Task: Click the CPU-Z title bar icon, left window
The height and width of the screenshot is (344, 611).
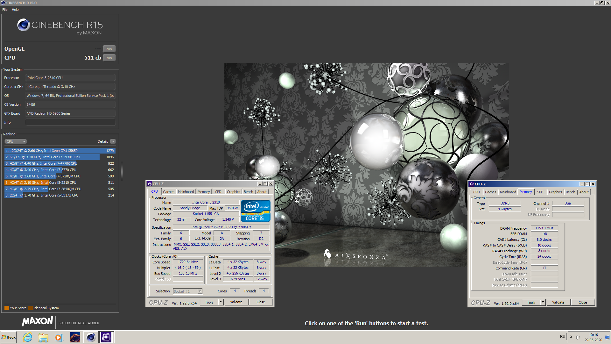Action: tap(149, 184)
